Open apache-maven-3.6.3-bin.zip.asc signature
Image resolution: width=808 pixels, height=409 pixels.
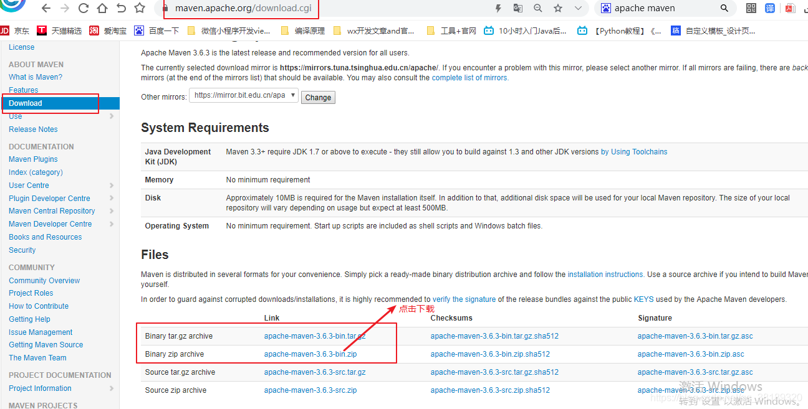pos(691,354)
